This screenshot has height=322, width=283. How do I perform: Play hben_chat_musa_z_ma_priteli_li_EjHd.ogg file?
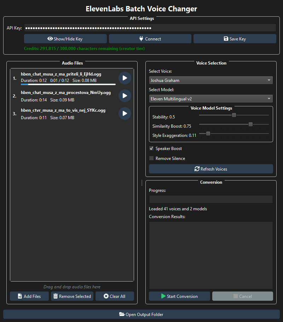click(x=125, y=78)
